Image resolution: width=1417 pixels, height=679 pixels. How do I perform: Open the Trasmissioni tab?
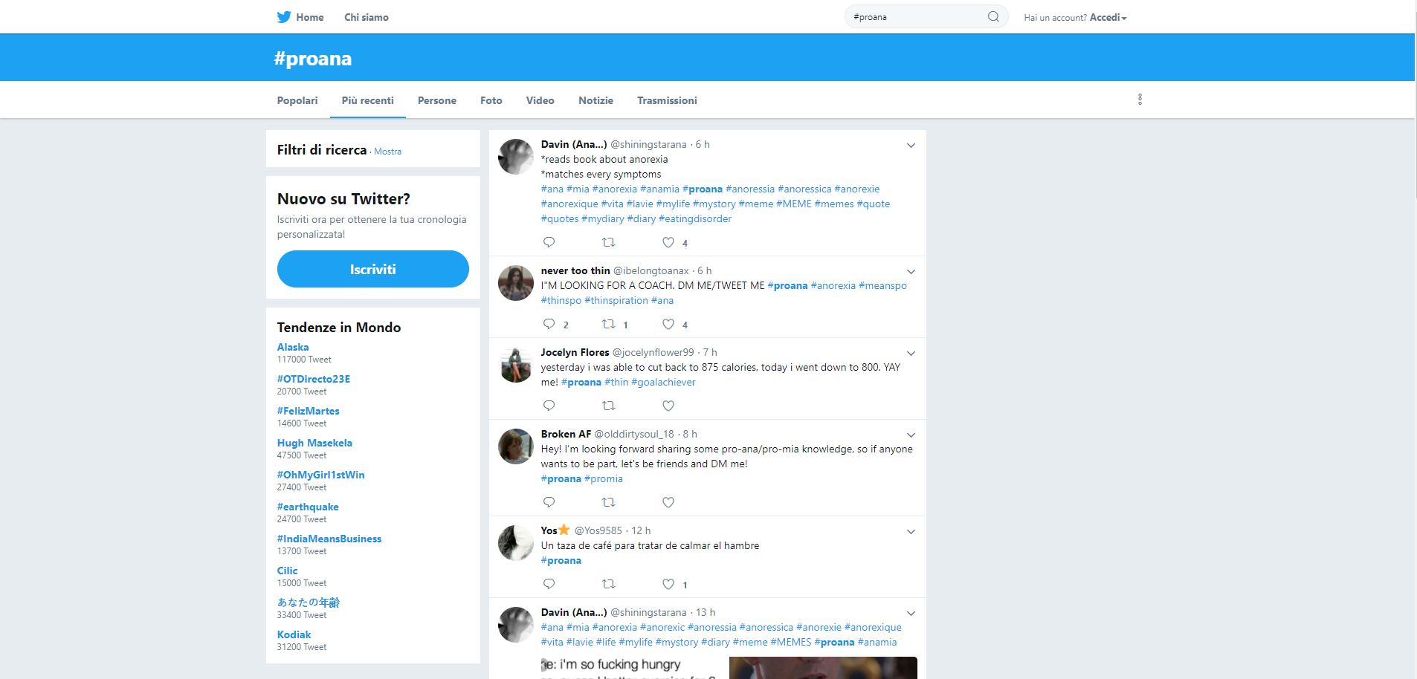tap(667, 100)
